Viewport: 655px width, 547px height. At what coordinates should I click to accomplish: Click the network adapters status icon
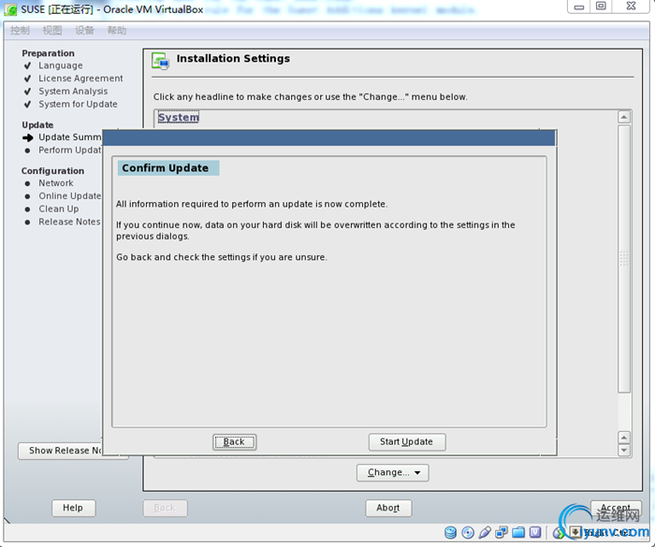pos(502,532)
